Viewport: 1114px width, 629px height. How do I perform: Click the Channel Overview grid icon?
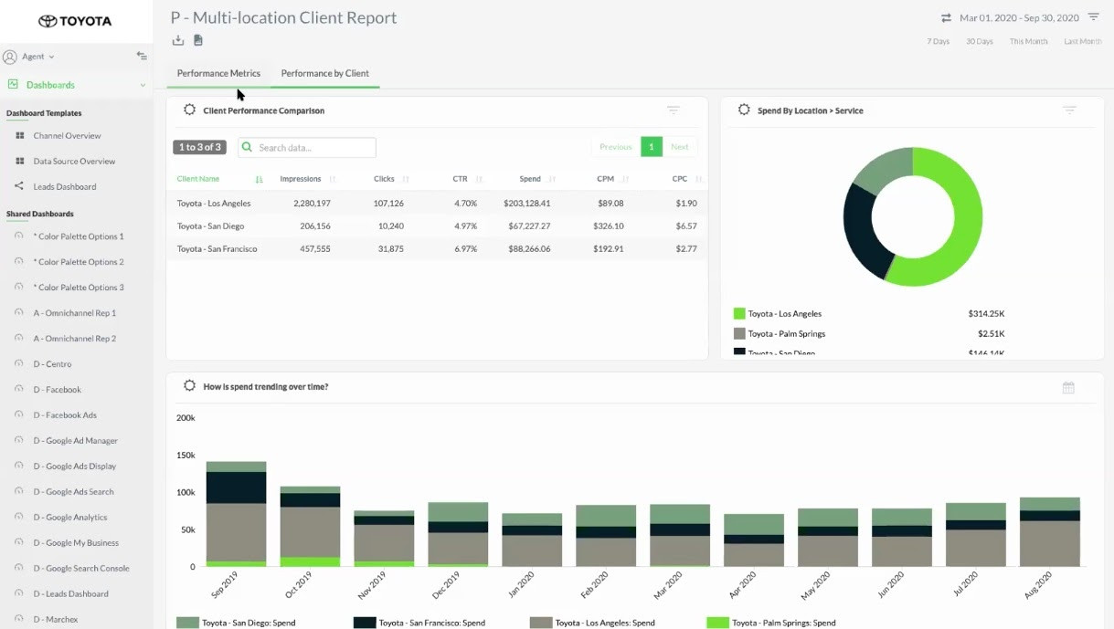pyautogui.click(x=19, y=136)
